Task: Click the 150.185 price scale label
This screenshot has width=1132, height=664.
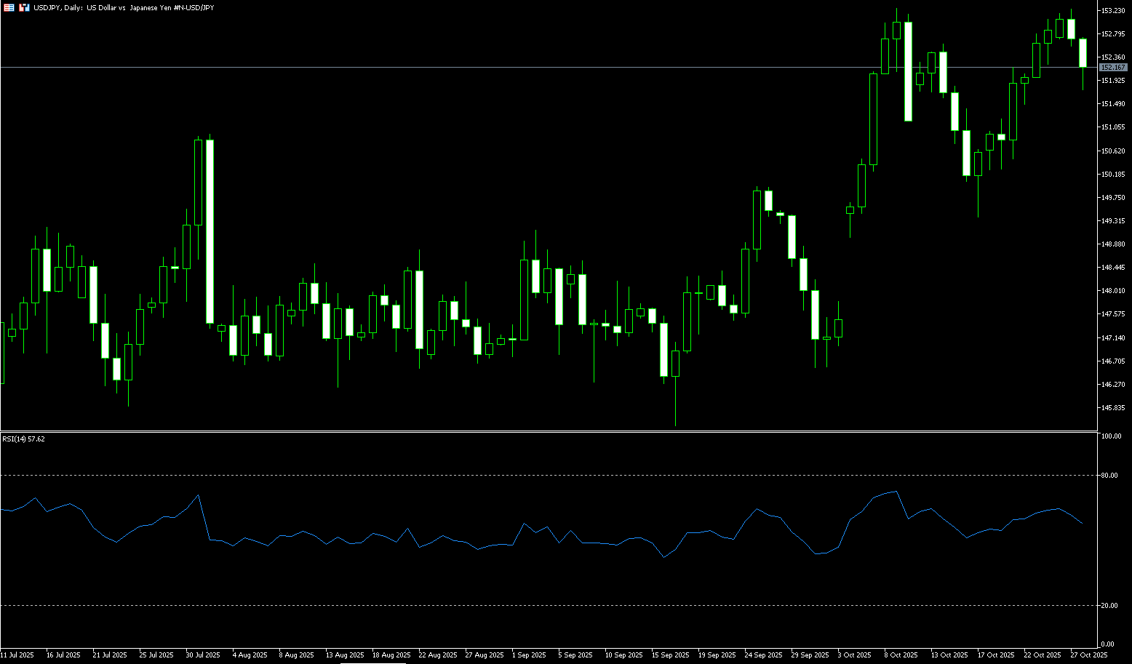Action: [x=1112, y=175]
